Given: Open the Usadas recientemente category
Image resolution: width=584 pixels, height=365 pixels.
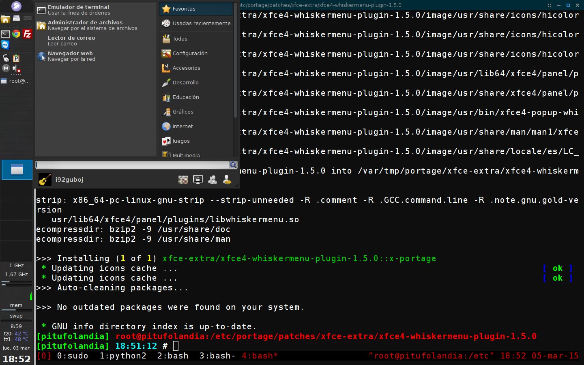Looking at the screenshot, I should coord(196,24).
